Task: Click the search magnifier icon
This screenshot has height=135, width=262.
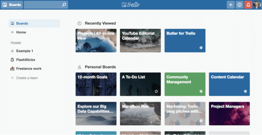Action: pyautogui.click(x=64, y=5)
